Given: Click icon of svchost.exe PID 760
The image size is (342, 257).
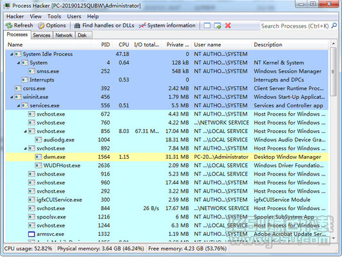Looking at the screenshot, I should (31, 123).
